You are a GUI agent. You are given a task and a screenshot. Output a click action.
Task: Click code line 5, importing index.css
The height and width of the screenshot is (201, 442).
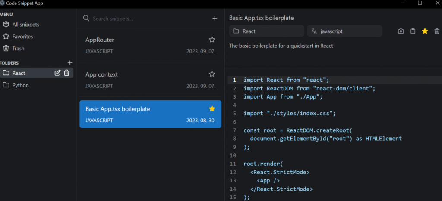point(290,114)
